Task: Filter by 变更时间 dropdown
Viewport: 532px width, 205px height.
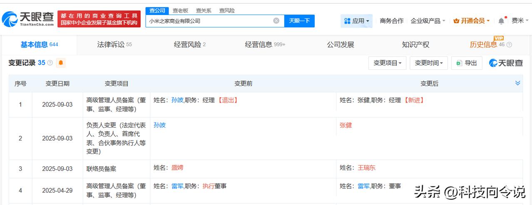Action: click(x=429, y=63)
